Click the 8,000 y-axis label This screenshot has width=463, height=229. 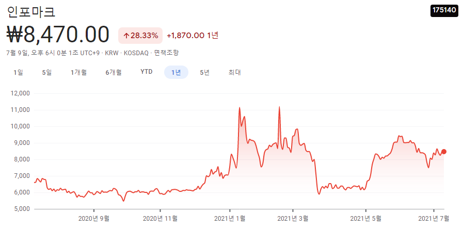coord(22,160)
